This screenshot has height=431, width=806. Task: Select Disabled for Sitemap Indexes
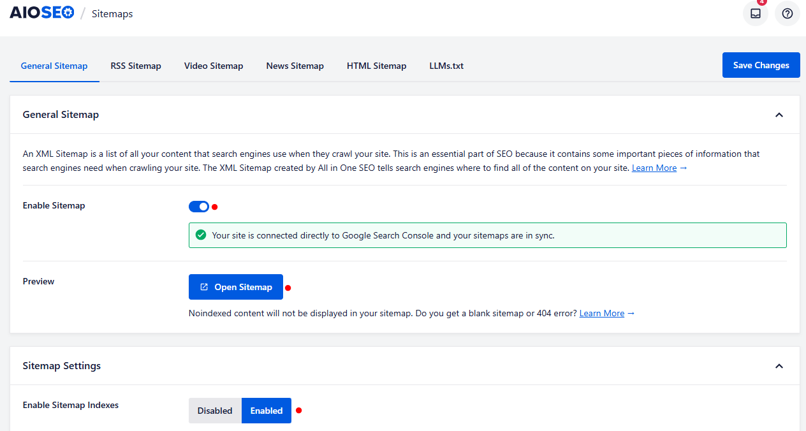215,410
